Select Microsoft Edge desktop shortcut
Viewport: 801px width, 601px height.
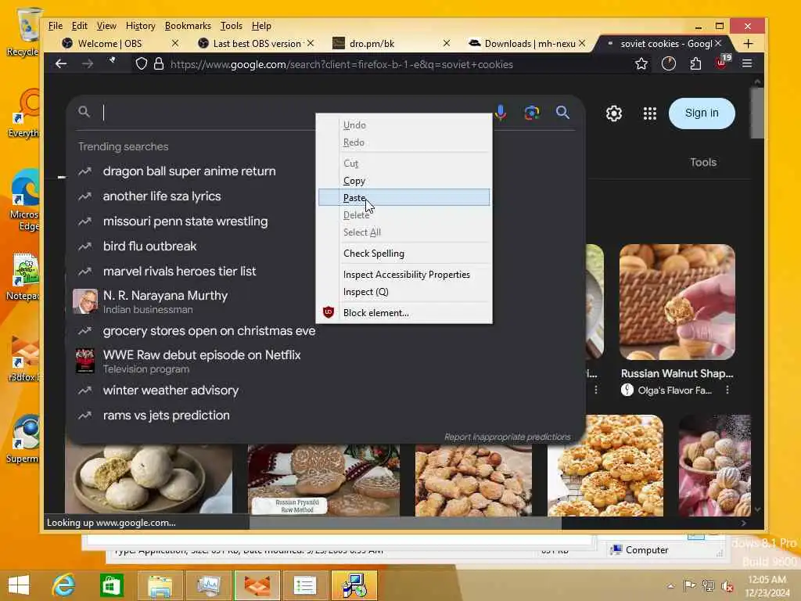tap(24, 200)
